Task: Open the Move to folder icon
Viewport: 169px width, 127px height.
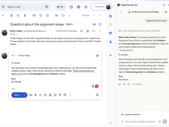Action: pos(57,15)
